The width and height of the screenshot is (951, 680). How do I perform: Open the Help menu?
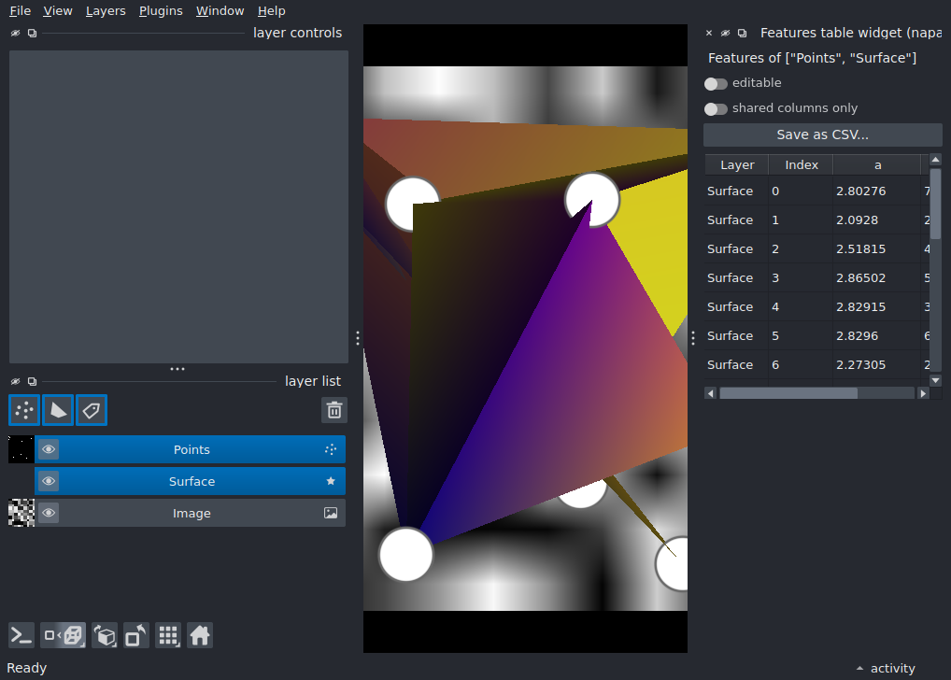click(x=271, y=11)
